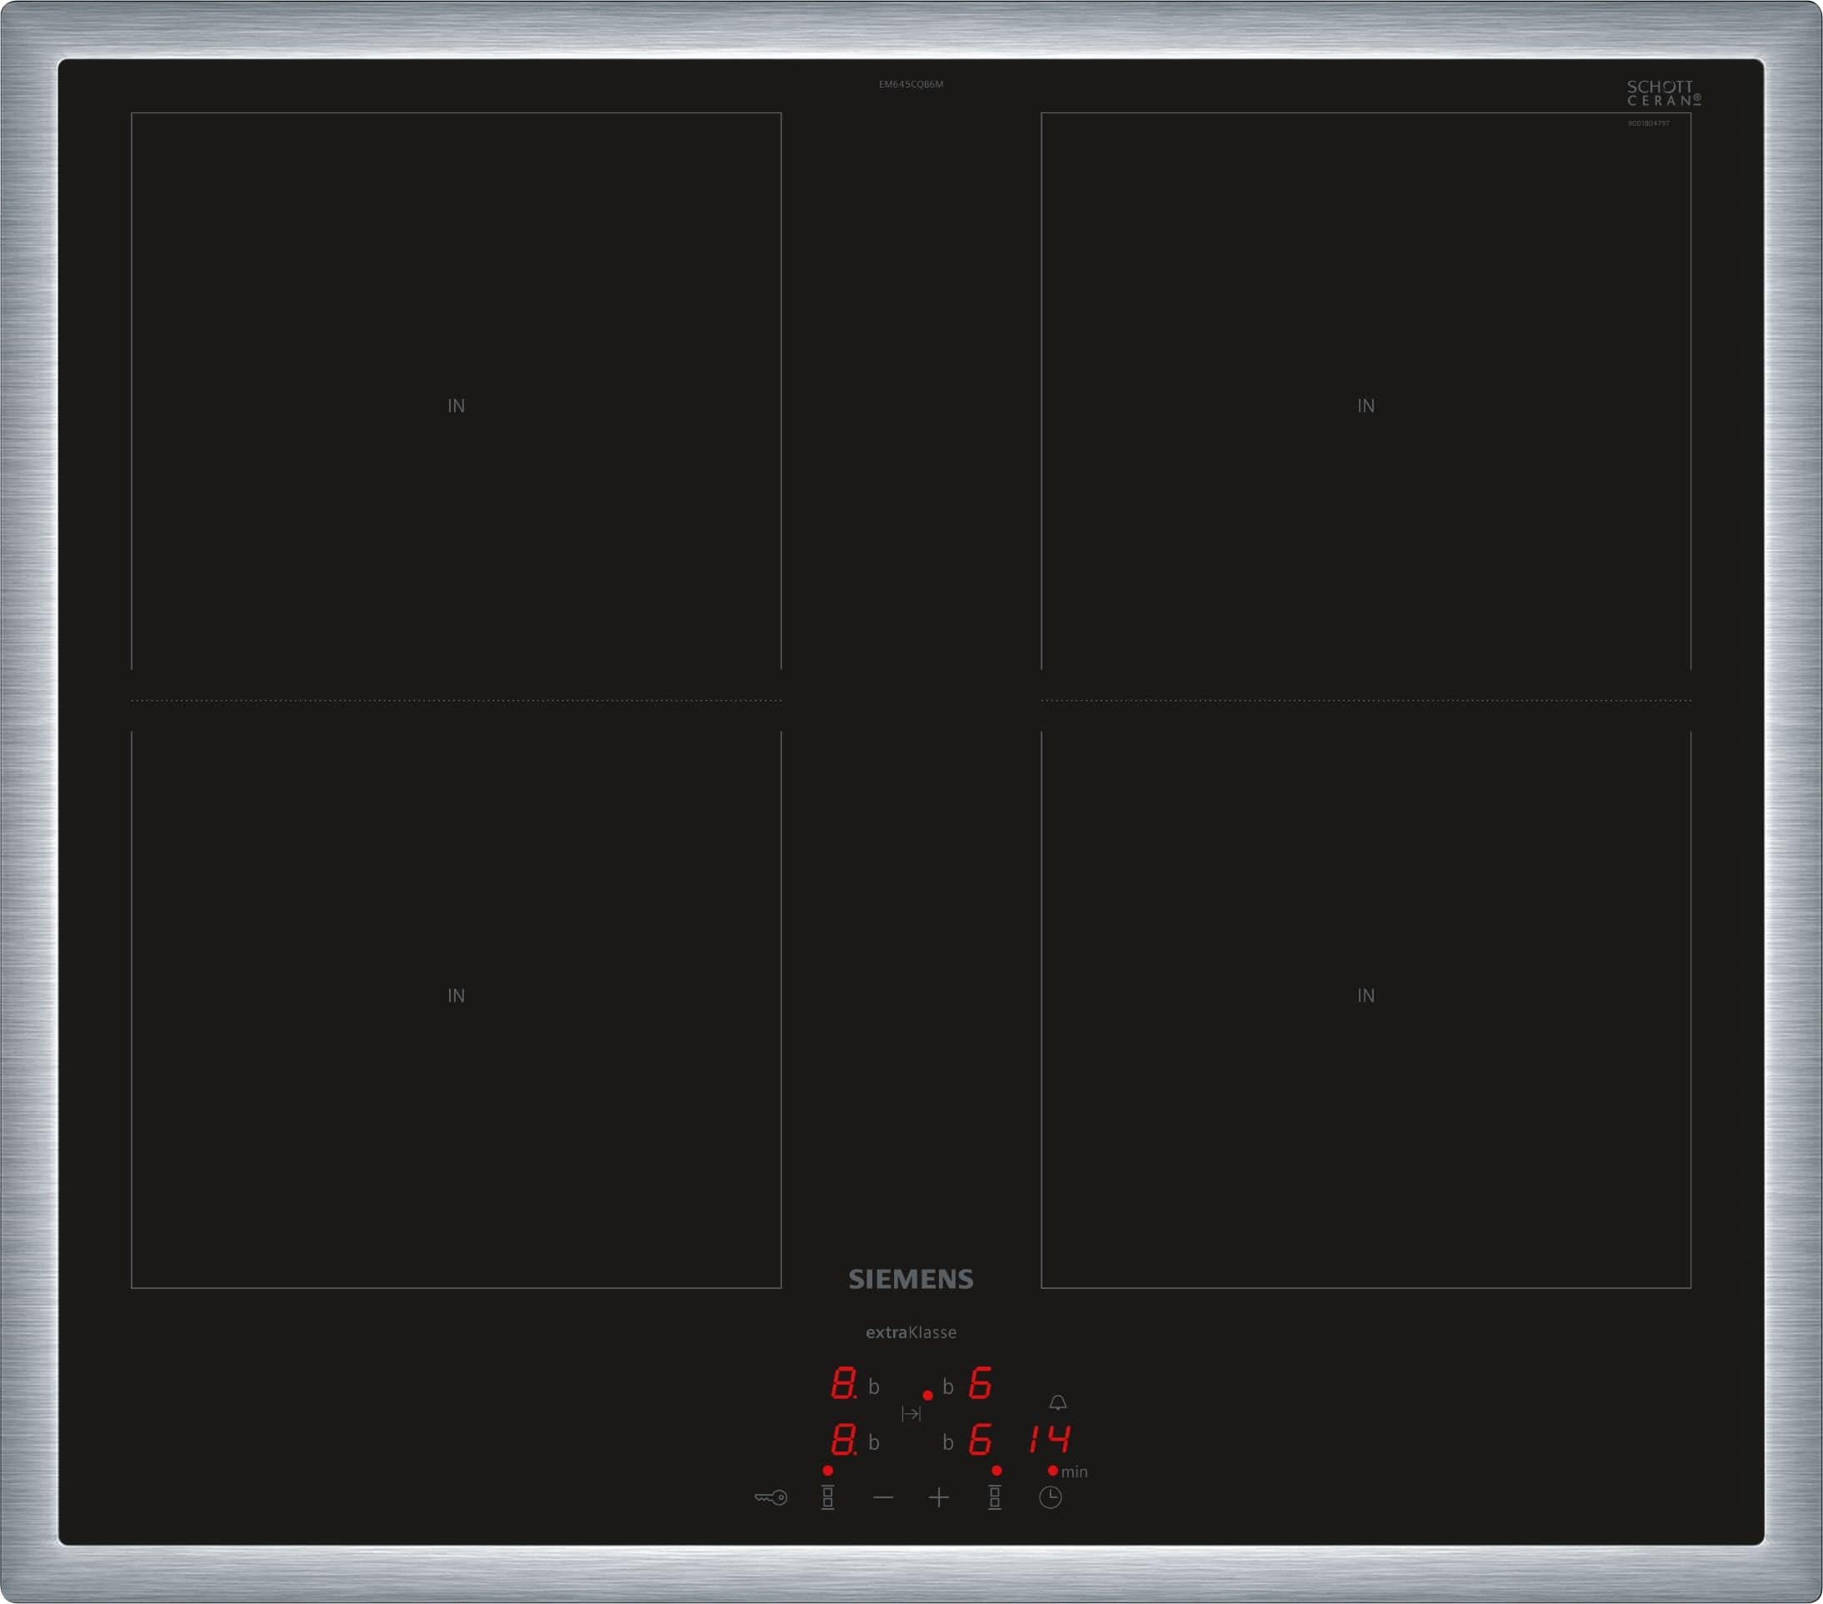The width and height of the screenshot is (1823, 1604).
Task: Tap the 'min' timer unit label
Action: [x=1075, y=1472]
